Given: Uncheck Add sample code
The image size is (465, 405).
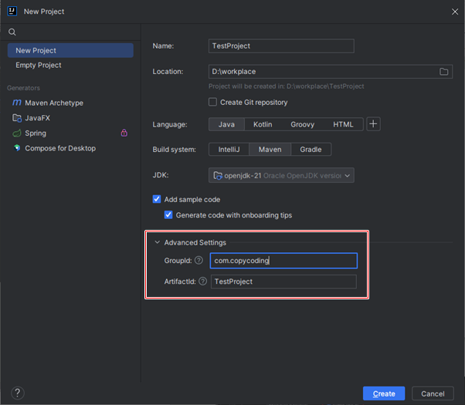Looking at the screenshot, I should (x=157, y=199).
